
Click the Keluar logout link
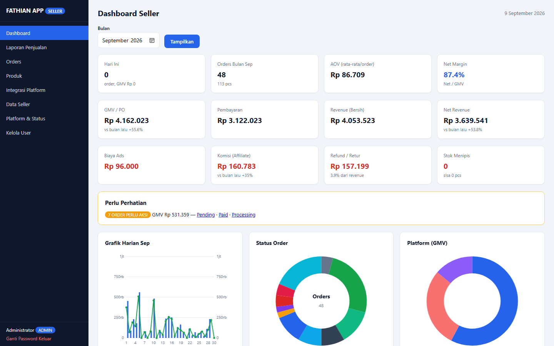45,339
